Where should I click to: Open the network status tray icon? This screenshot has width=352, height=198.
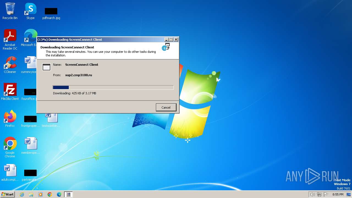319,194
